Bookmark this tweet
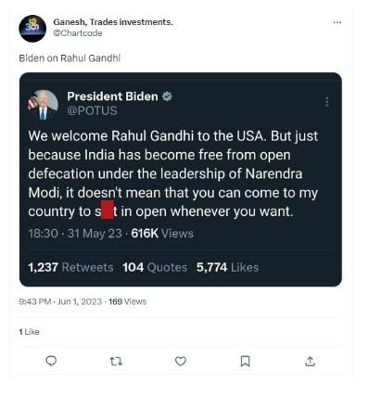 pyautogui.click(x=245, y=361)
